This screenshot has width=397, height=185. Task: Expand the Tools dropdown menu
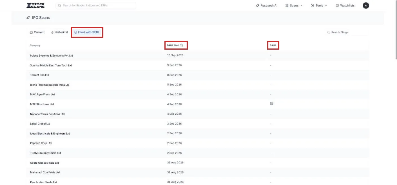[319, 5]
